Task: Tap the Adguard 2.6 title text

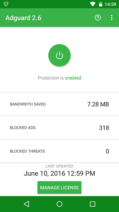Action: pos(23,18)
